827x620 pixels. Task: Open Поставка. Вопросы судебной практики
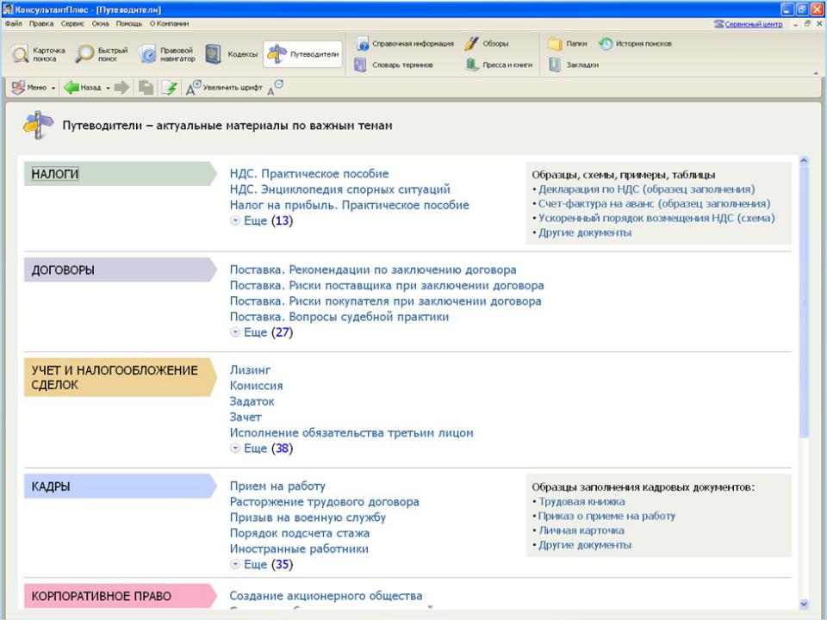(339, 317)
